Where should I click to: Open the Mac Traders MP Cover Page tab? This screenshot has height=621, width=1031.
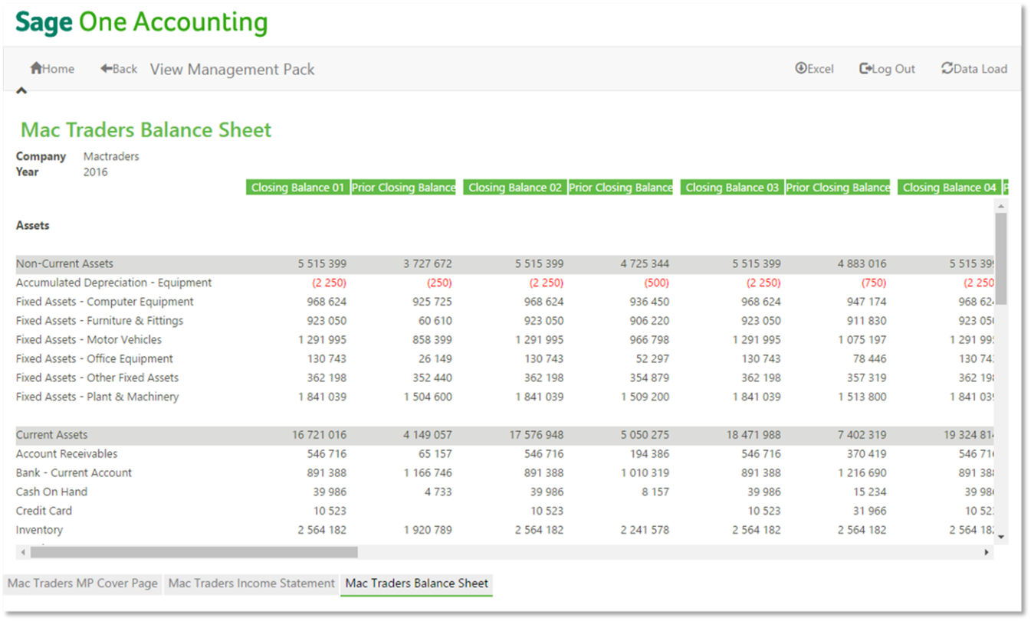pos(83,583)
